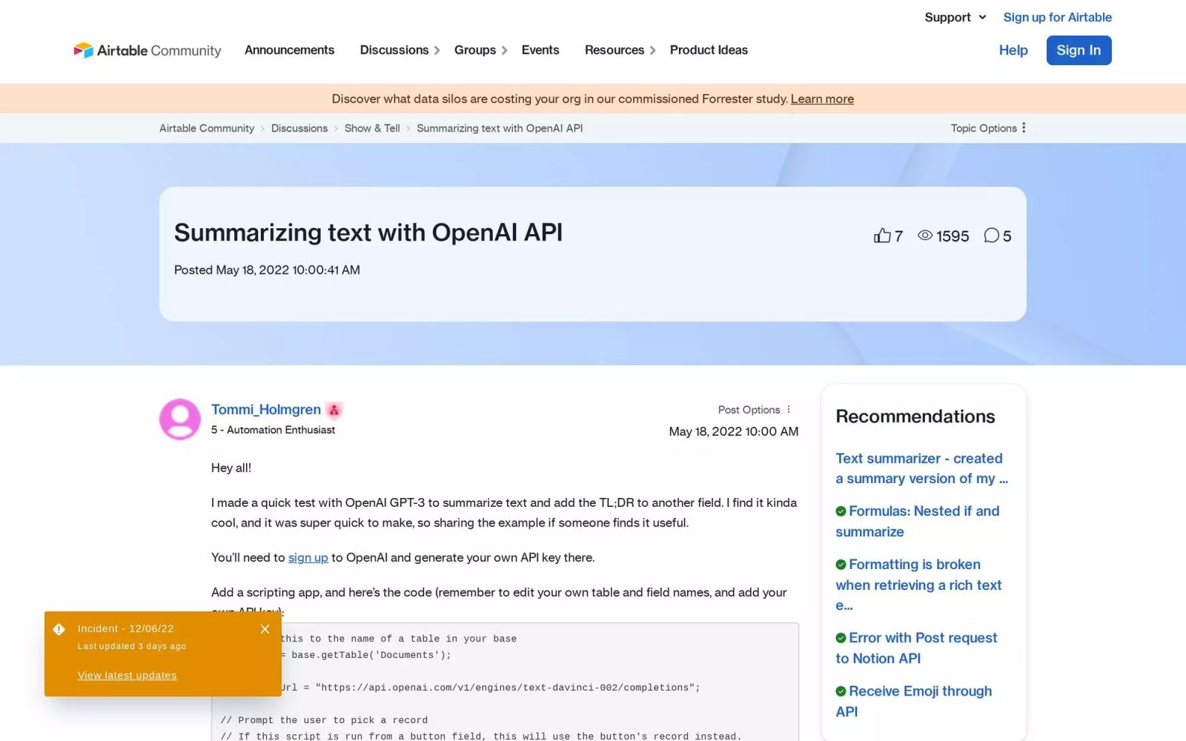Open Text summarizer recommendation
Image resolution: width=1186 pixels, height=741 pixels.
tap(921, 468)
